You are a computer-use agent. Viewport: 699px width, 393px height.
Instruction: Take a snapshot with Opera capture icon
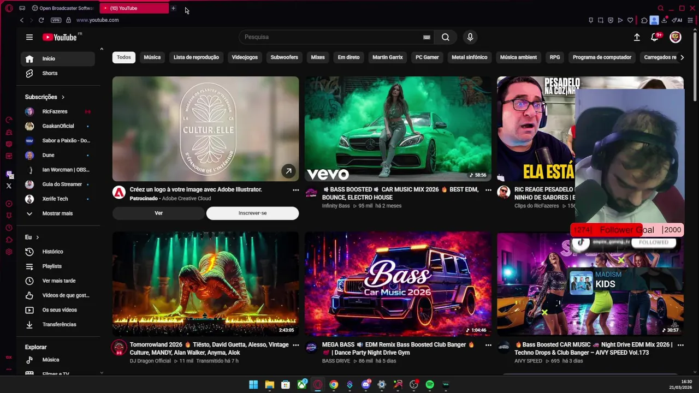[x=601, y=20]
